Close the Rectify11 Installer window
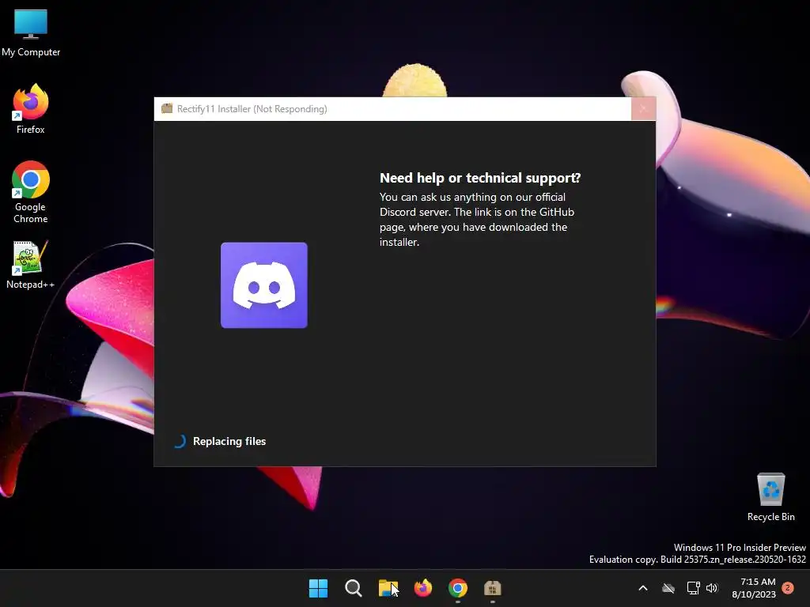Screen dimensions: 810x607 (643, 109)
